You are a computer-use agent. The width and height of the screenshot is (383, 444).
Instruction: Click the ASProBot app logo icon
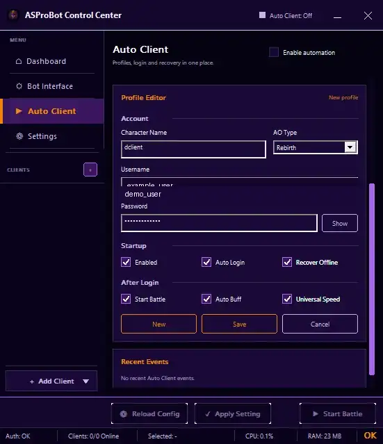point(13,15)
